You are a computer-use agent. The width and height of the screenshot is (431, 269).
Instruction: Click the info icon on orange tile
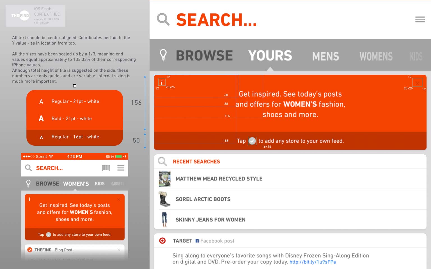162,82
